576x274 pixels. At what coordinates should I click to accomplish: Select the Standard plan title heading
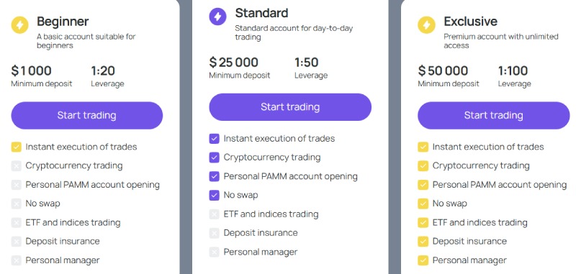[x=261, y=13]
